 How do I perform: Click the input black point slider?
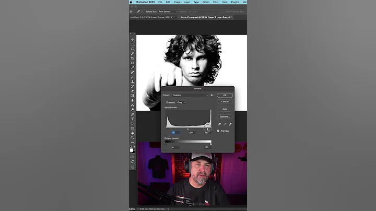[168, 129]
